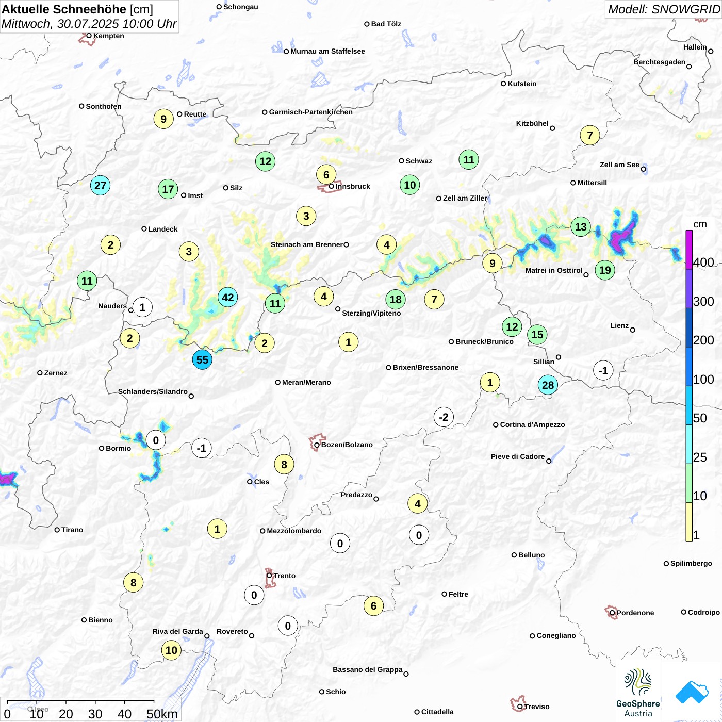Screen dimensions: 722x722
Task: Click the 'Steinach am Brenner' label
Action: [307, 244]
